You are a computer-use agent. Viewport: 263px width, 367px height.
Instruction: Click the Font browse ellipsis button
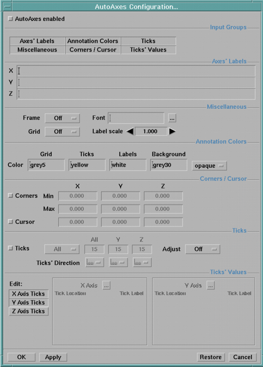coord(172,118)
